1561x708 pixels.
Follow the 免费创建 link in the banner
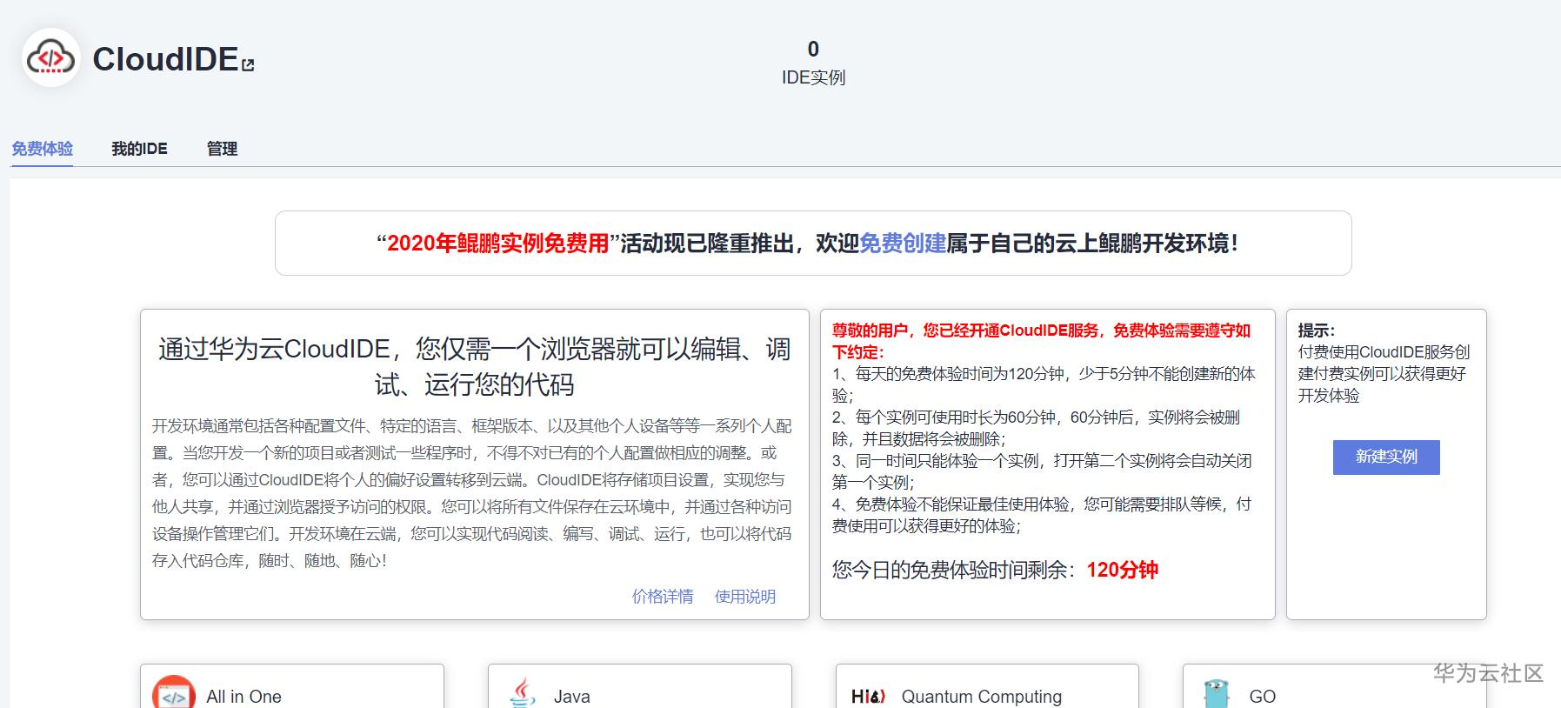903,244
